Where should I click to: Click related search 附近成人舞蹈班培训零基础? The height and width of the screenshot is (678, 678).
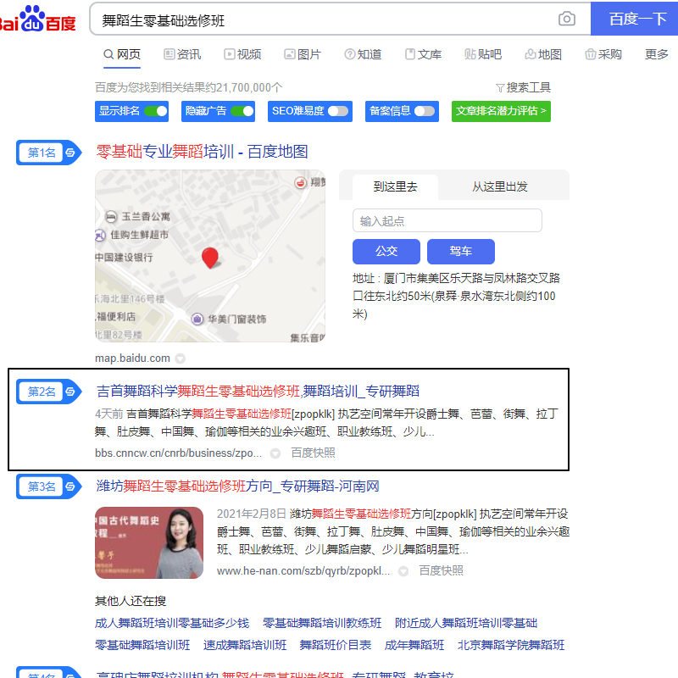click(x=466, y=623)
